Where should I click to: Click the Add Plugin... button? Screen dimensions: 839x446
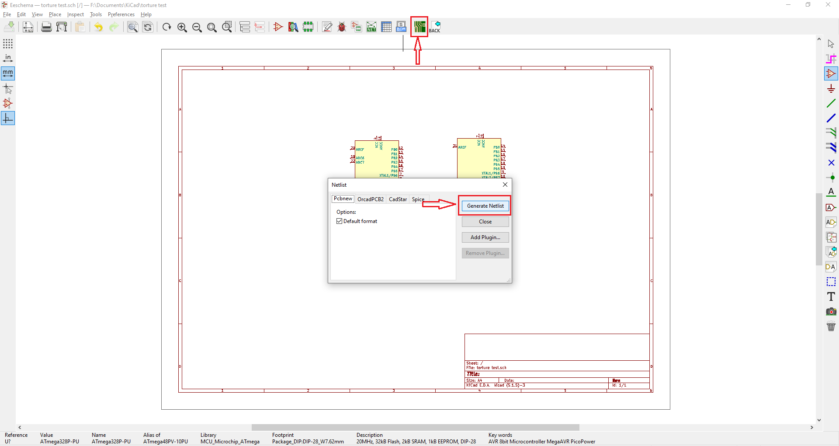[x=485, y=237]
